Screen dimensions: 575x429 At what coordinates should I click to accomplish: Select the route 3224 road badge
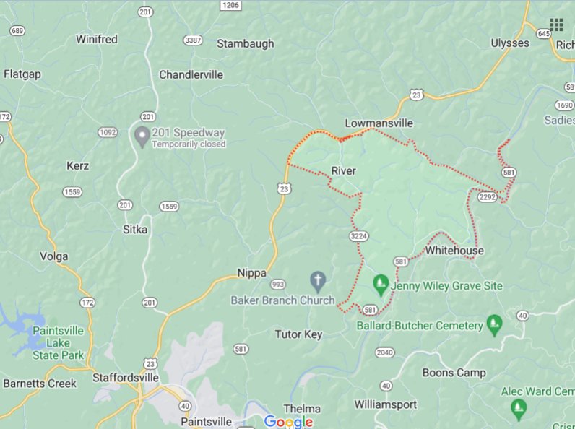[359, 236]
